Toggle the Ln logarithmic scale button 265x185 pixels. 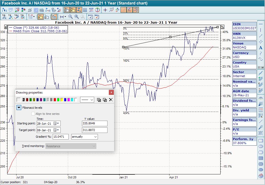54,17
